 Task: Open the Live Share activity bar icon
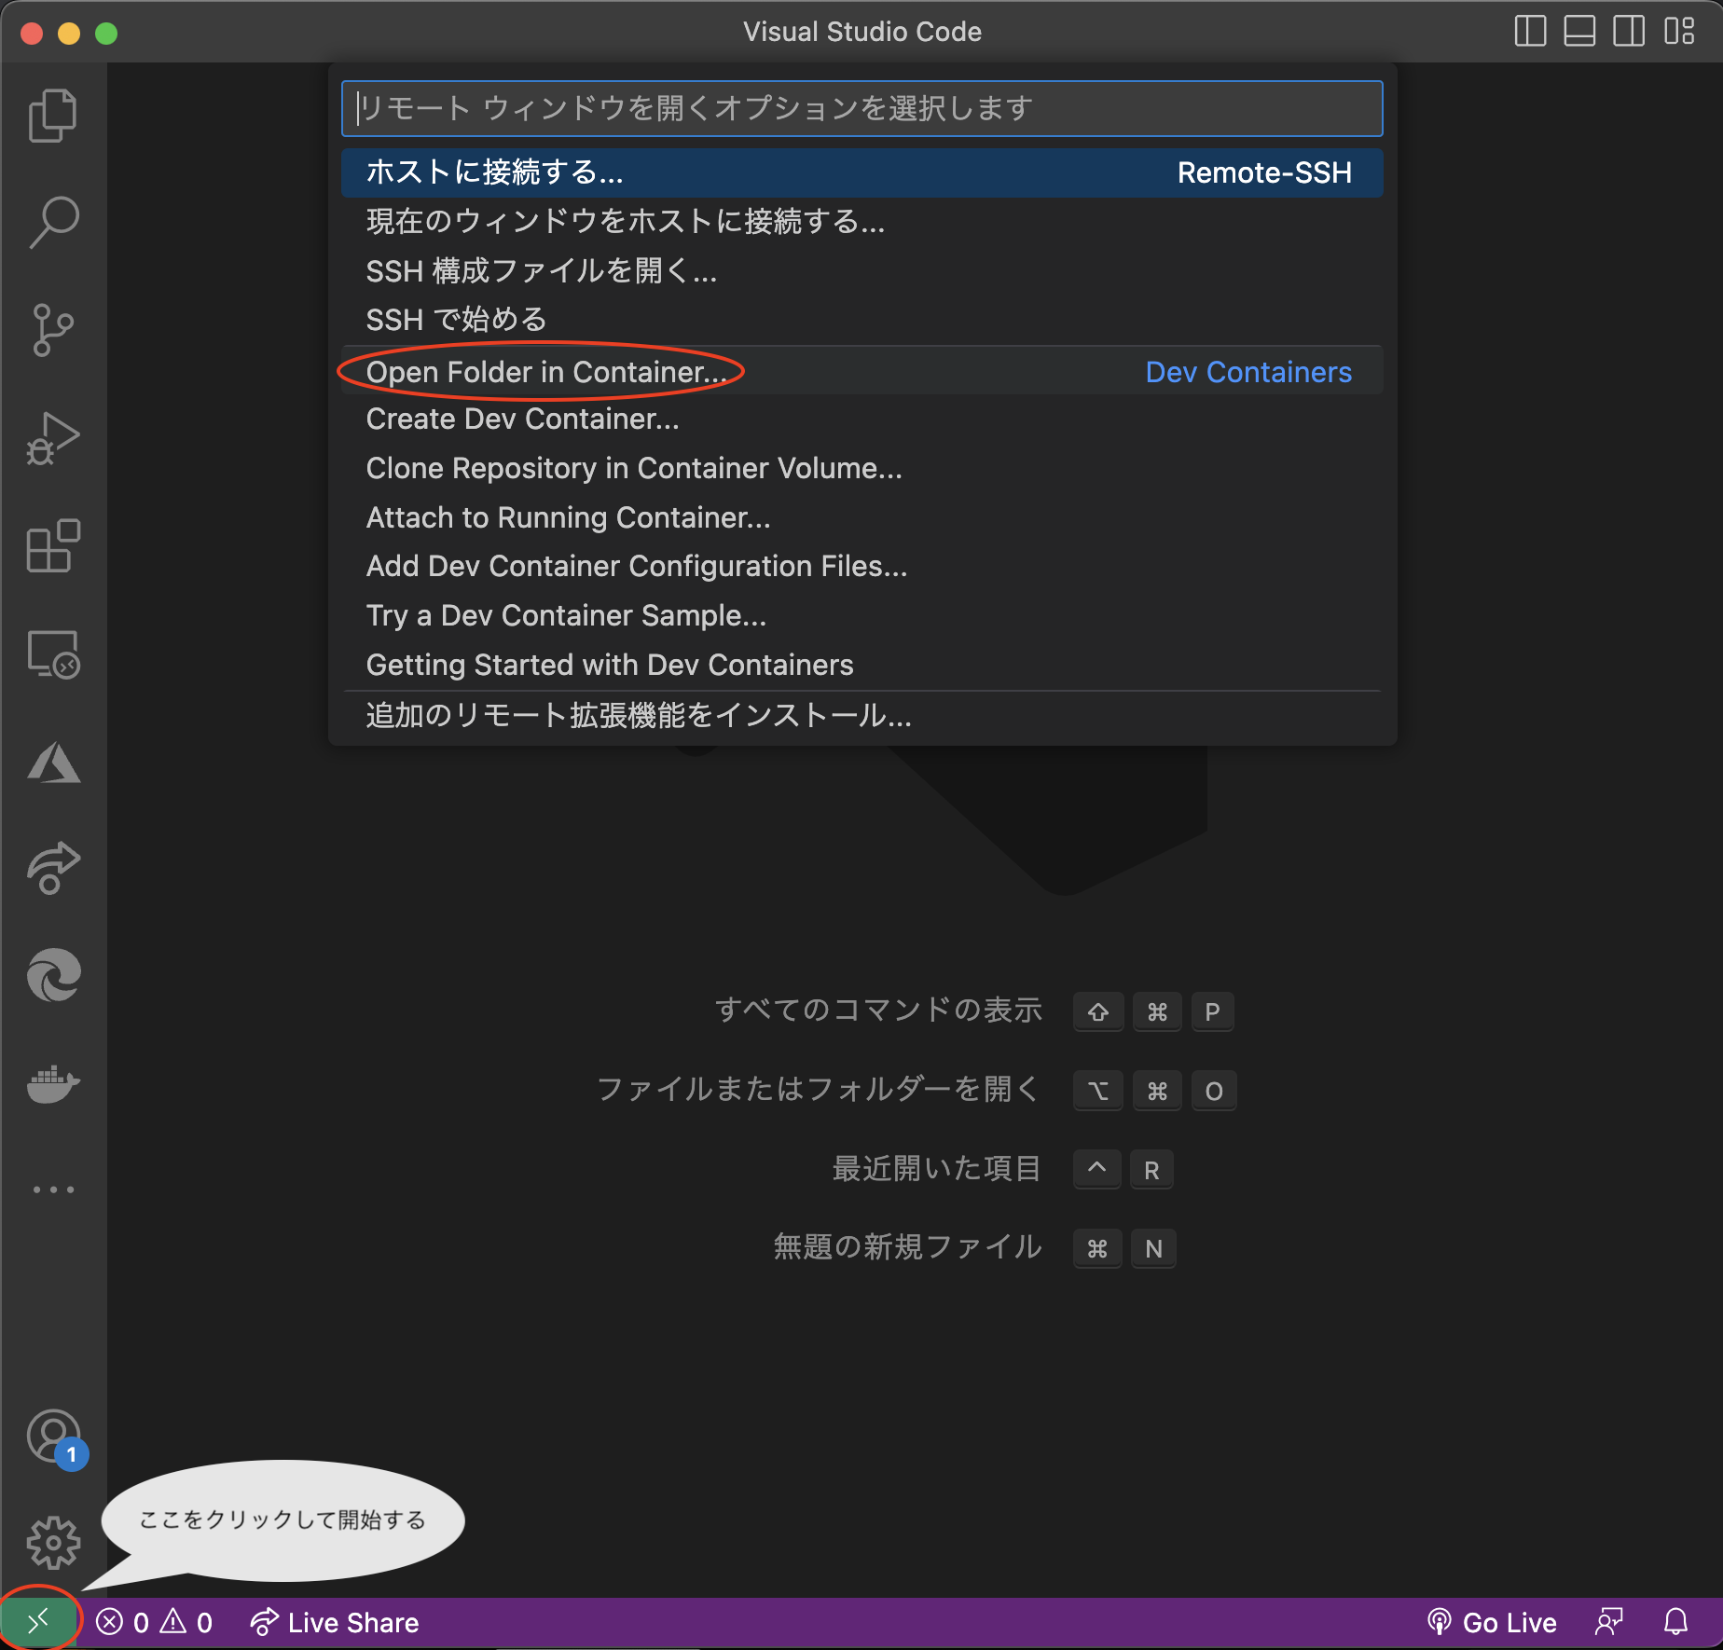[x=53, y=869]
